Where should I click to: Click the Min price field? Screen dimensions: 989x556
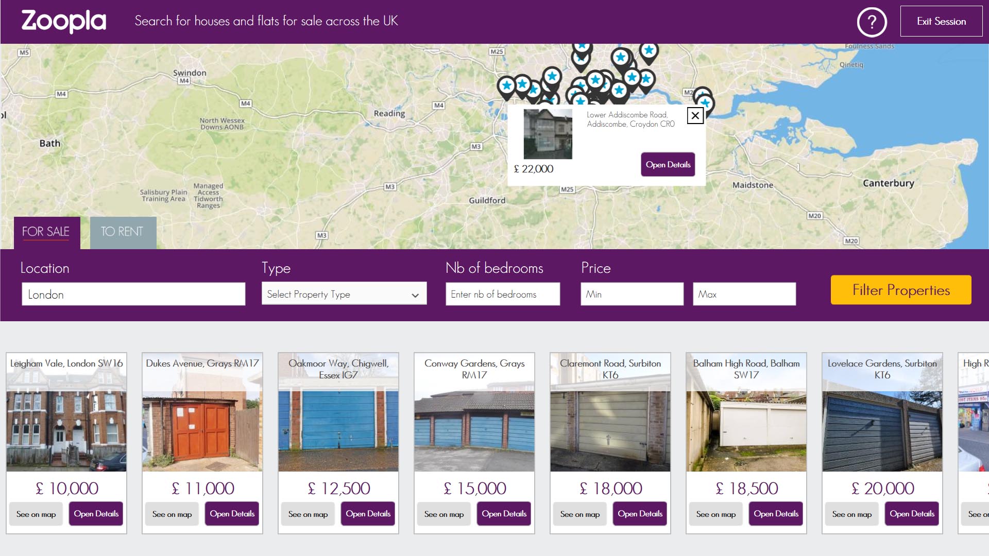point(632,294)
